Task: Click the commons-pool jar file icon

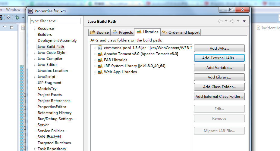Action: point(100,48)
